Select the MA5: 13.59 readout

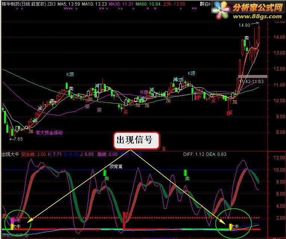click(x=69, y=4)
